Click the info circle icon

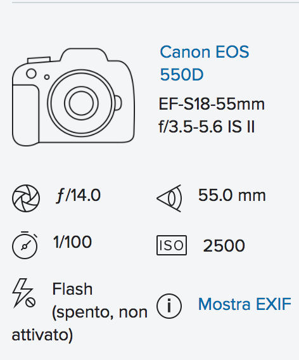coord(169,306)
